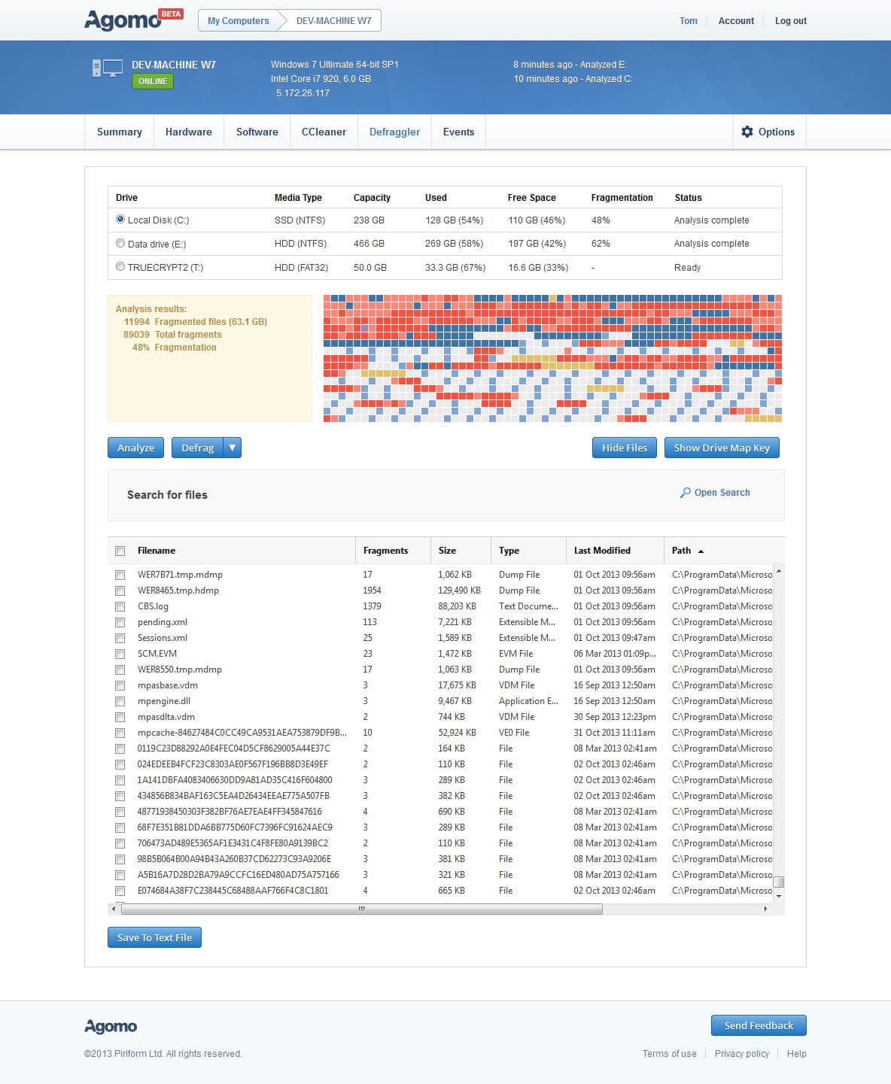This screenshot has width=891, height=1084.
Task: Click Save To Text File button
Action: (x=154, y=937)
